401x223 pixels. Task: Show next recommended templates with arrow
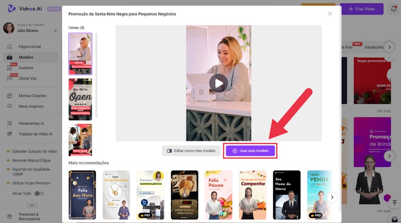click(x=332, y=197)
